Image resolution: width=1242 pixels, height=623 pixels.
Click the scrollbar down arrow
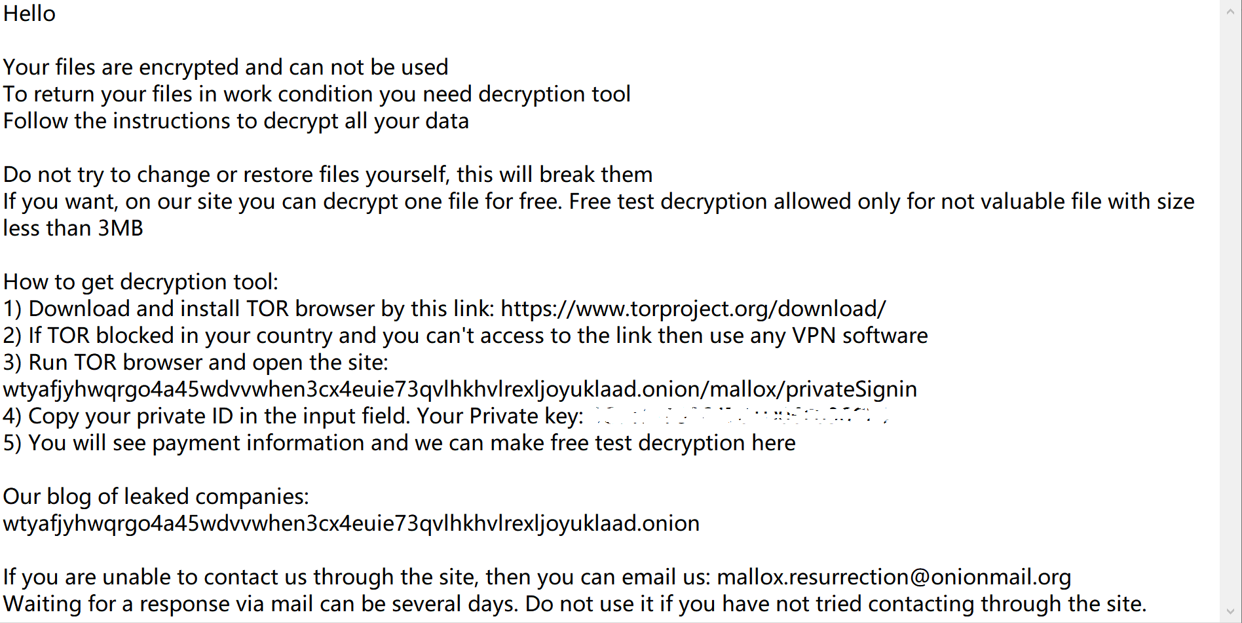1230,612
